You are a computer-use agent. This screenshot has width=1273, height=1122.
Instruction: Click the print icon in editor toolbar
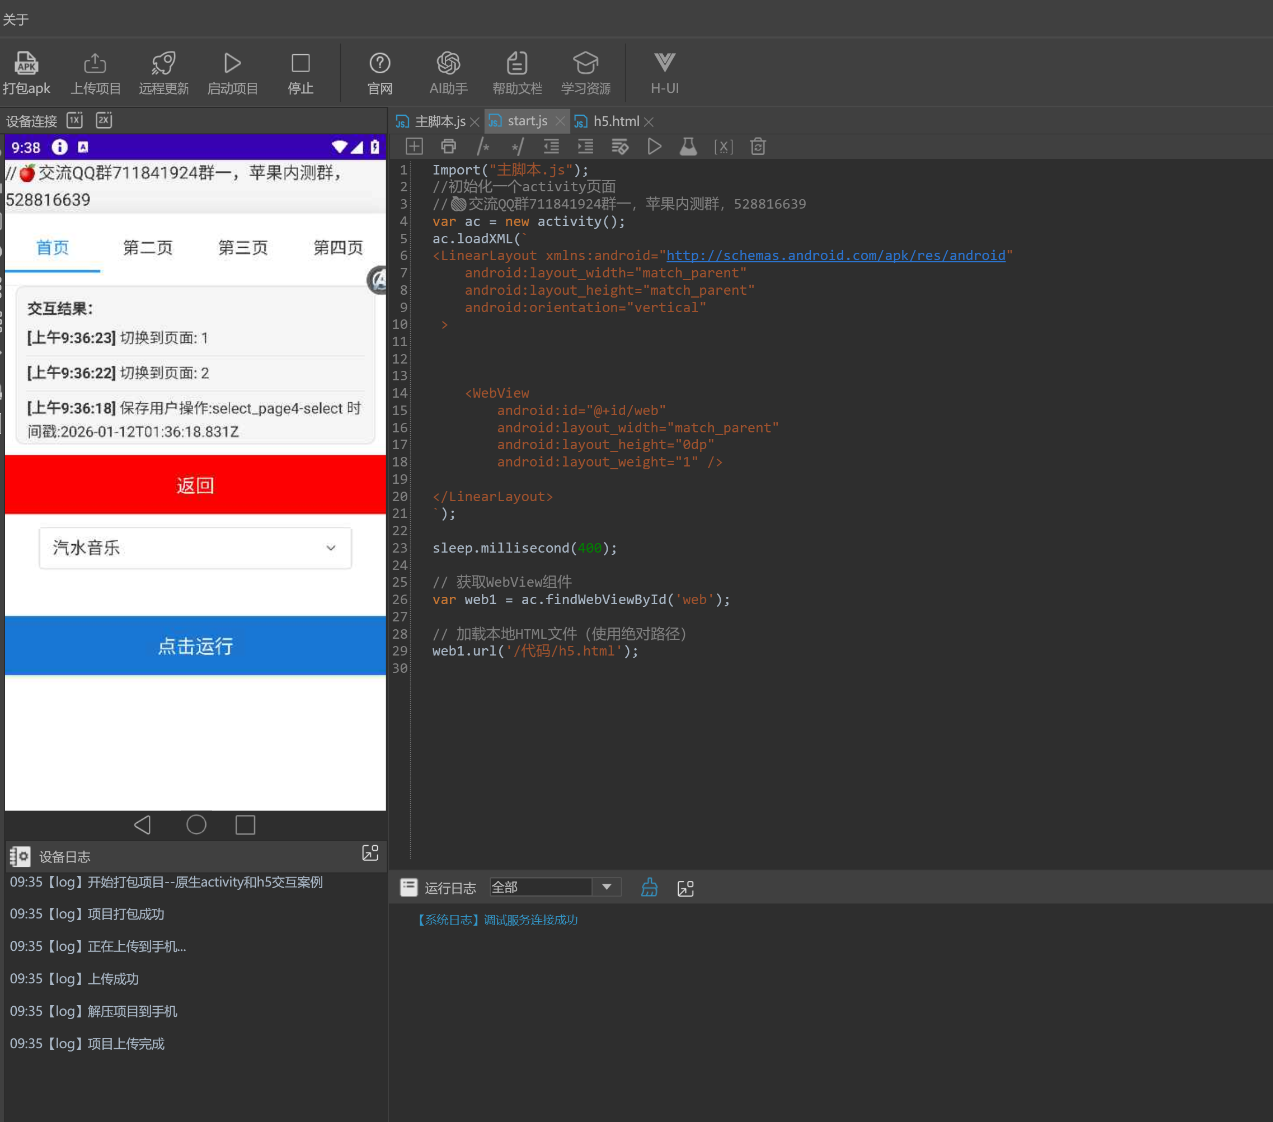click(x=448, y=147)
